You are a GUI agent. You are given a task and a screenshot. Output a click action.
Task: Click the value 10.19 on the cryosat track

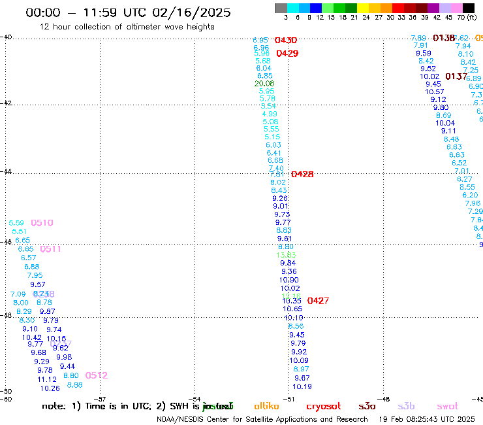point(302,386)
